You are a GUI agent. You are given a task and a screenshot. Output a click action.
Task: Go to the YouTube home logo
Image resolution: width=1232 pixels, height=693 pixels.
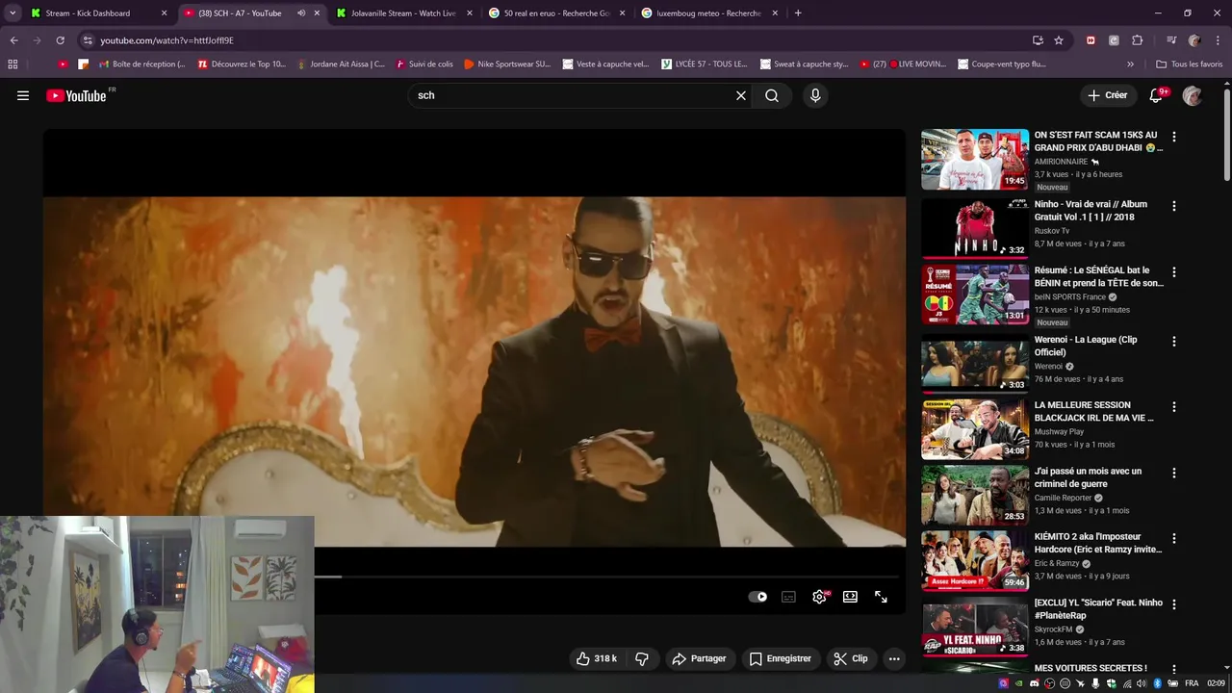pos(76,95)
